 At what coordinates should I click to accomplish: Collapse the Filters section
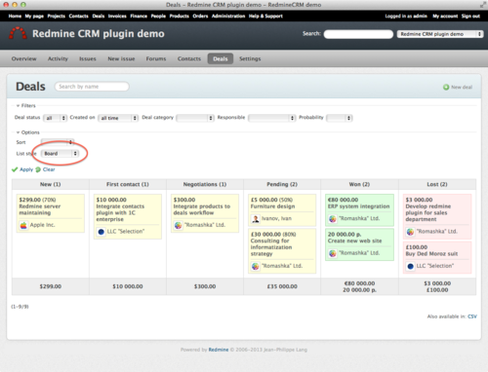pyautogui.click(x=25, y=105)
